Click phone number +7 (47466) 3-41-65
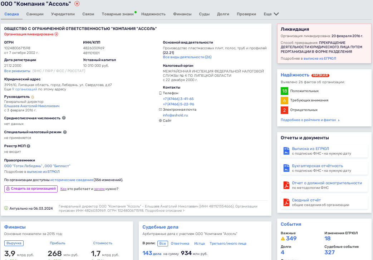This screenshot has height=260, width=373. (x=178, y=99)
